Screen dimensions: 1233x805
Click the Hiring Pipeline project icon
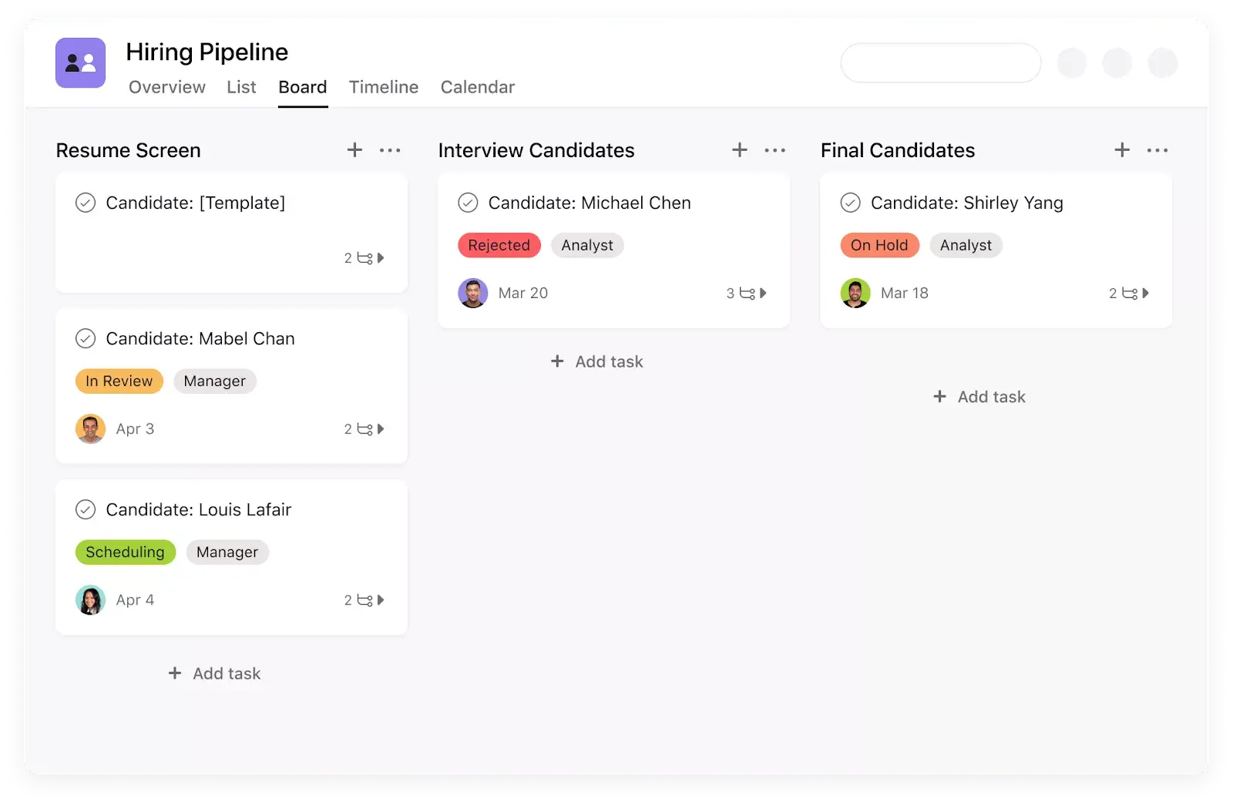[x=80, y=63]
